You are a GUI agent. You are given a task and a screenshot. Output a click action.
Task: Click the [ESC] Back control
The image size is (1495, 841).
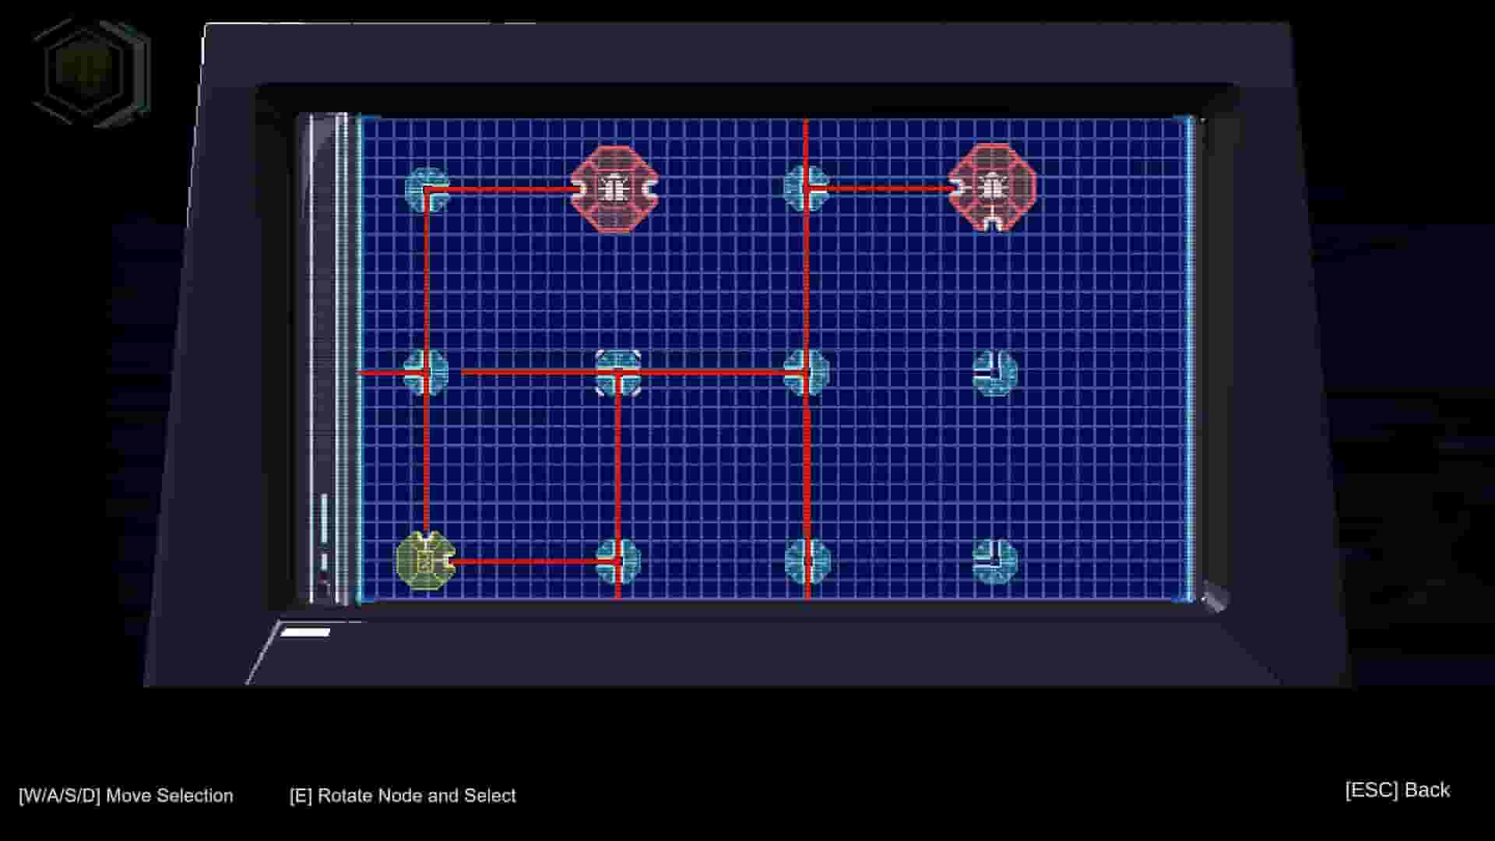click(1396, 790)
